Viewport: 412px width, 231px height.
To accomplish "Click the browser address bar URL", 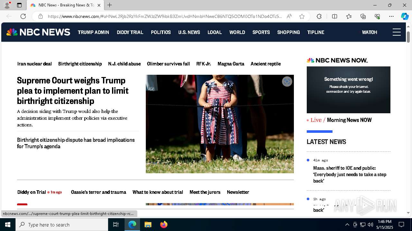I will pyautogui.click(x=165, y=16).
